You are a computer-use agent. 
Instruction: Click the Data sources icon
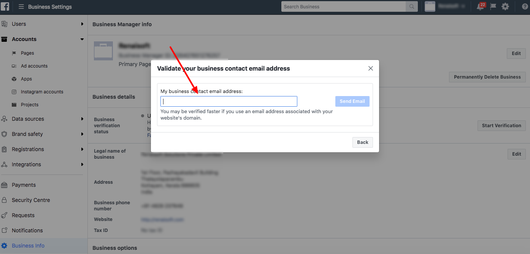pos(5,119)
